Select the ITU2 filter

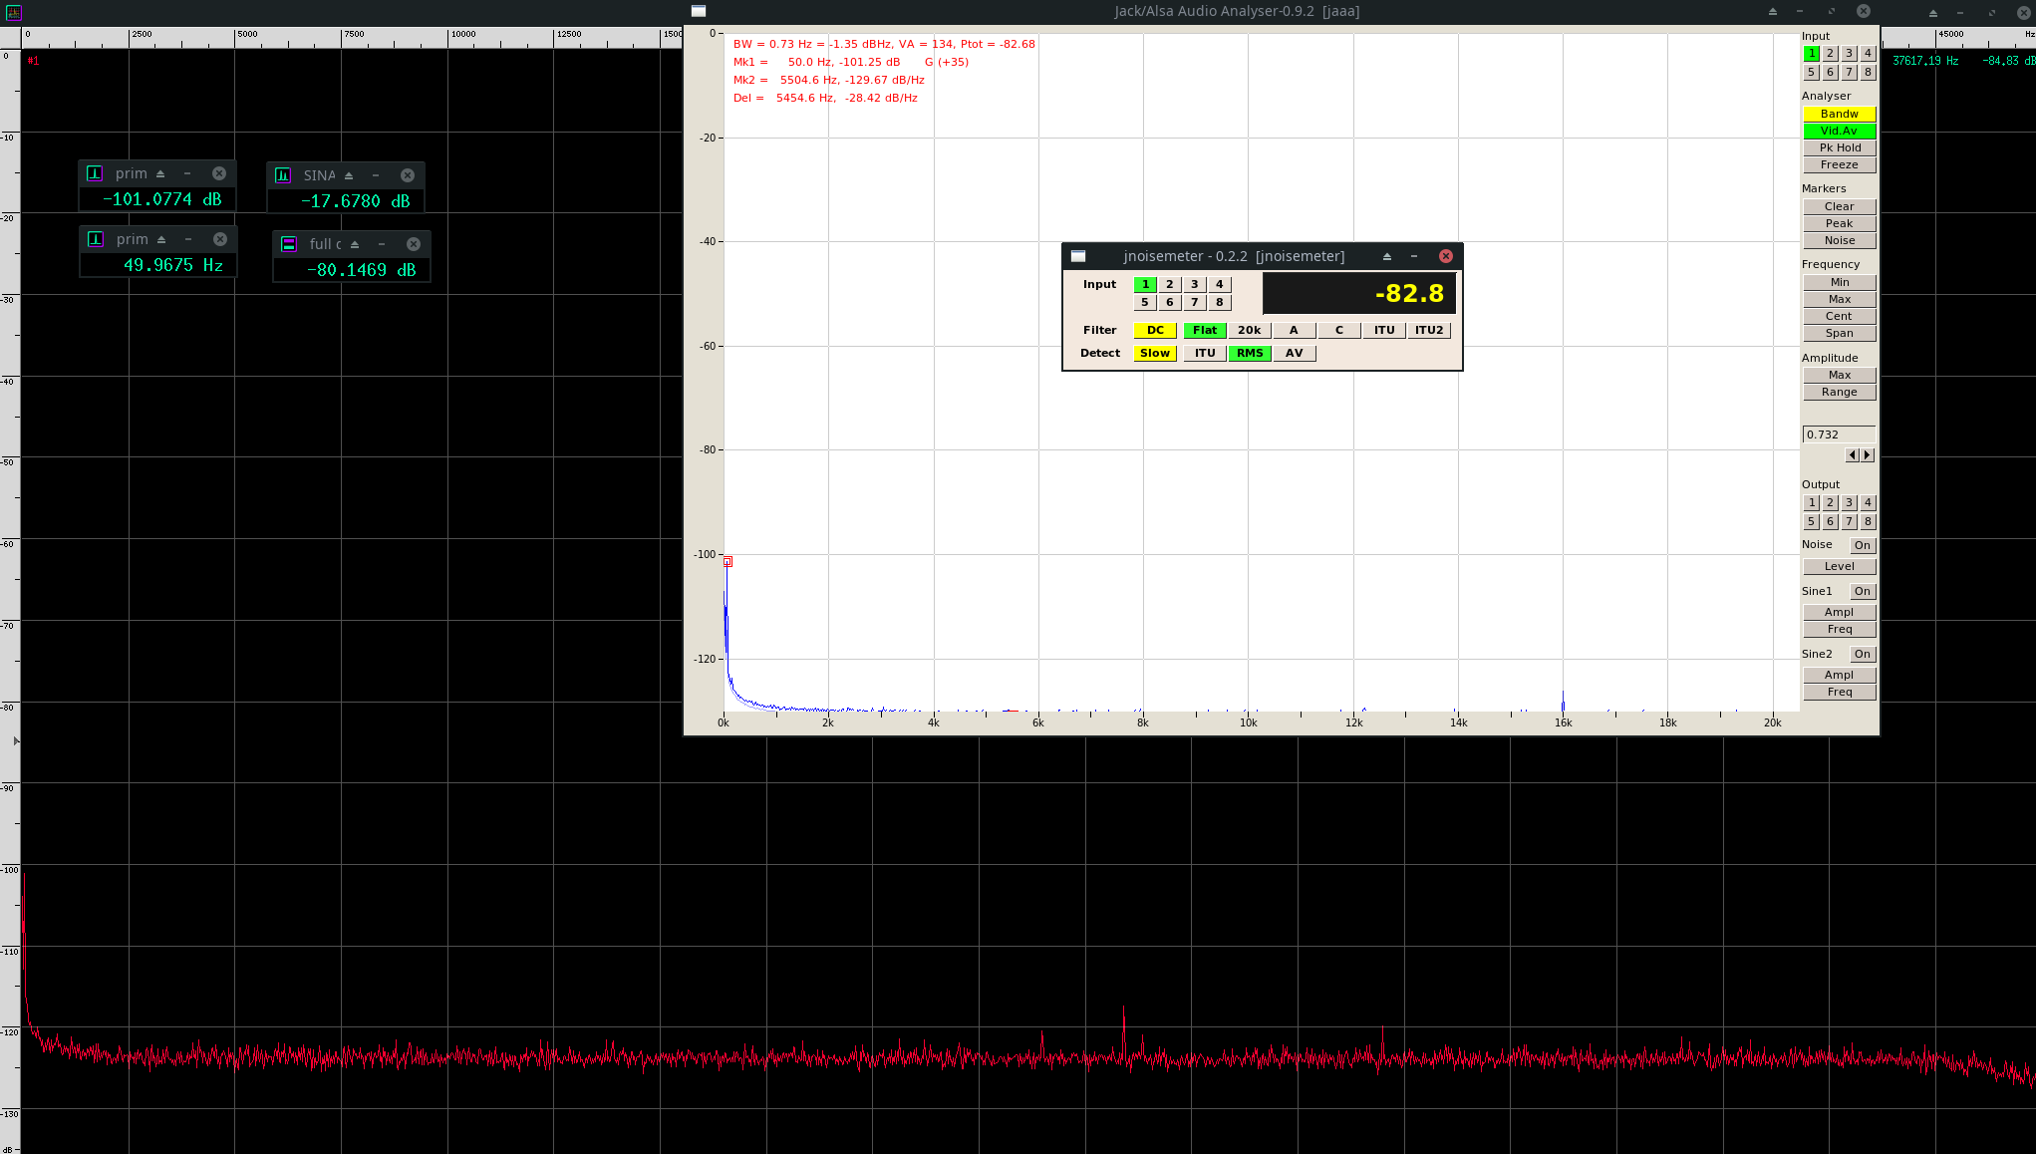(1429, 330)
